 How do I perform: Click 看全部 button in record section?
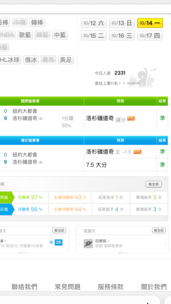click(x=154, y=184)
